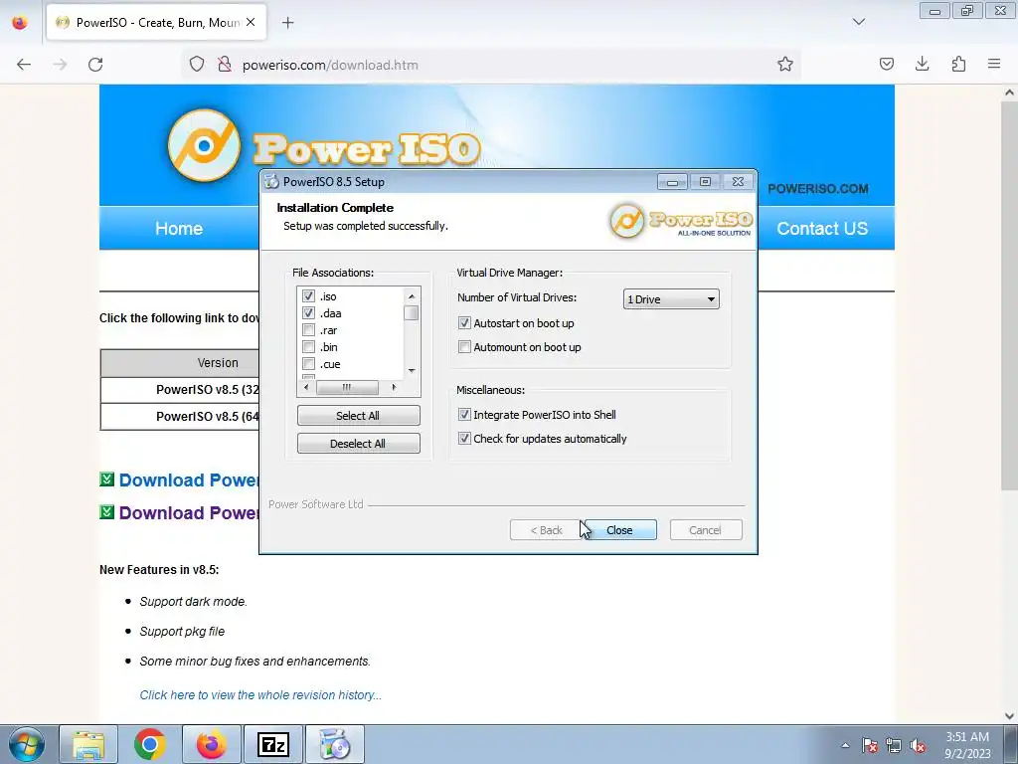Show hidden system tray icons
This screenshot has width=1018, height=764.
point(845,745)
